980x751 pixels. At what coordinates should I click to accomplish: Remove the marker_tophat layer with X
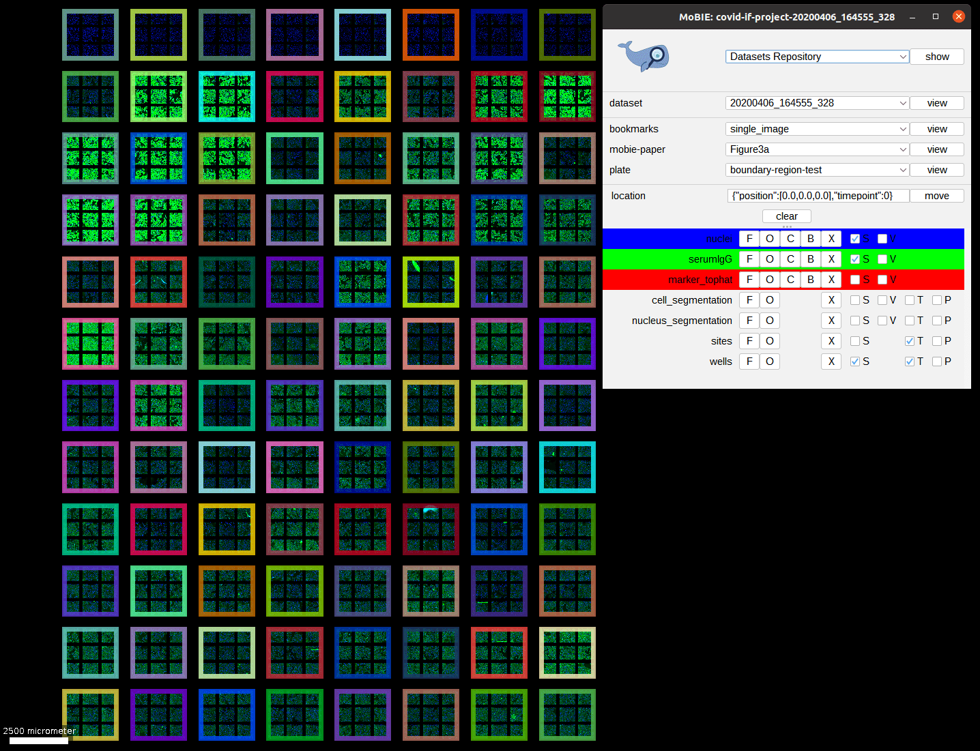(x=831, y=279)
